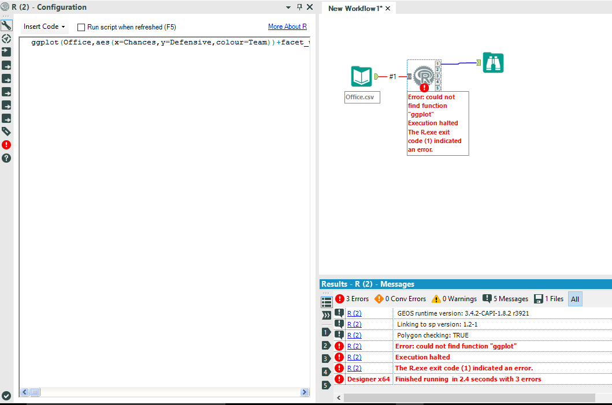Screen dimensions: 612x405
Task: Click the R (2) link on the R.exe exit code row
Action: pyautogui.click(x=354, y=367)
